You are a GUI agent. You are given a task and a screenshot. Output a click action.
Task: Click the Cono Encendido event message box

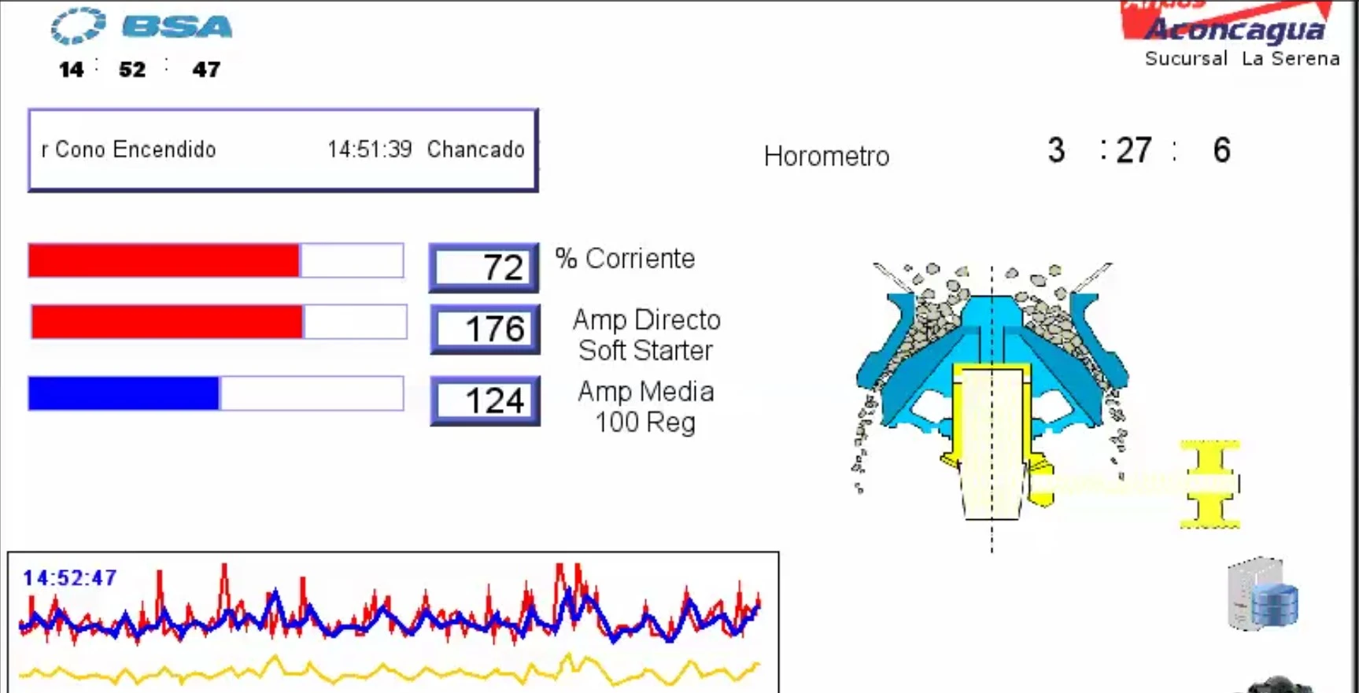tap(283, 149)
